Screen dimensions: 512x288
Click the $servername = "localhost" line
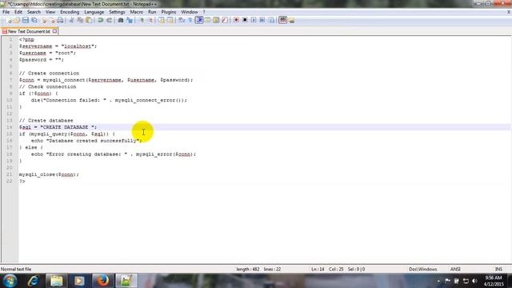point(58,46)
